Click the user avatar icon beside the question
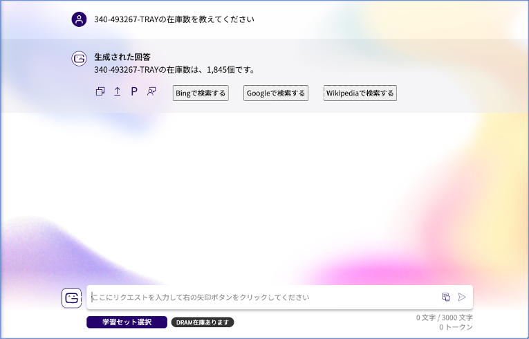Viewport: 529px width, 339px height. tap(80, 19)
